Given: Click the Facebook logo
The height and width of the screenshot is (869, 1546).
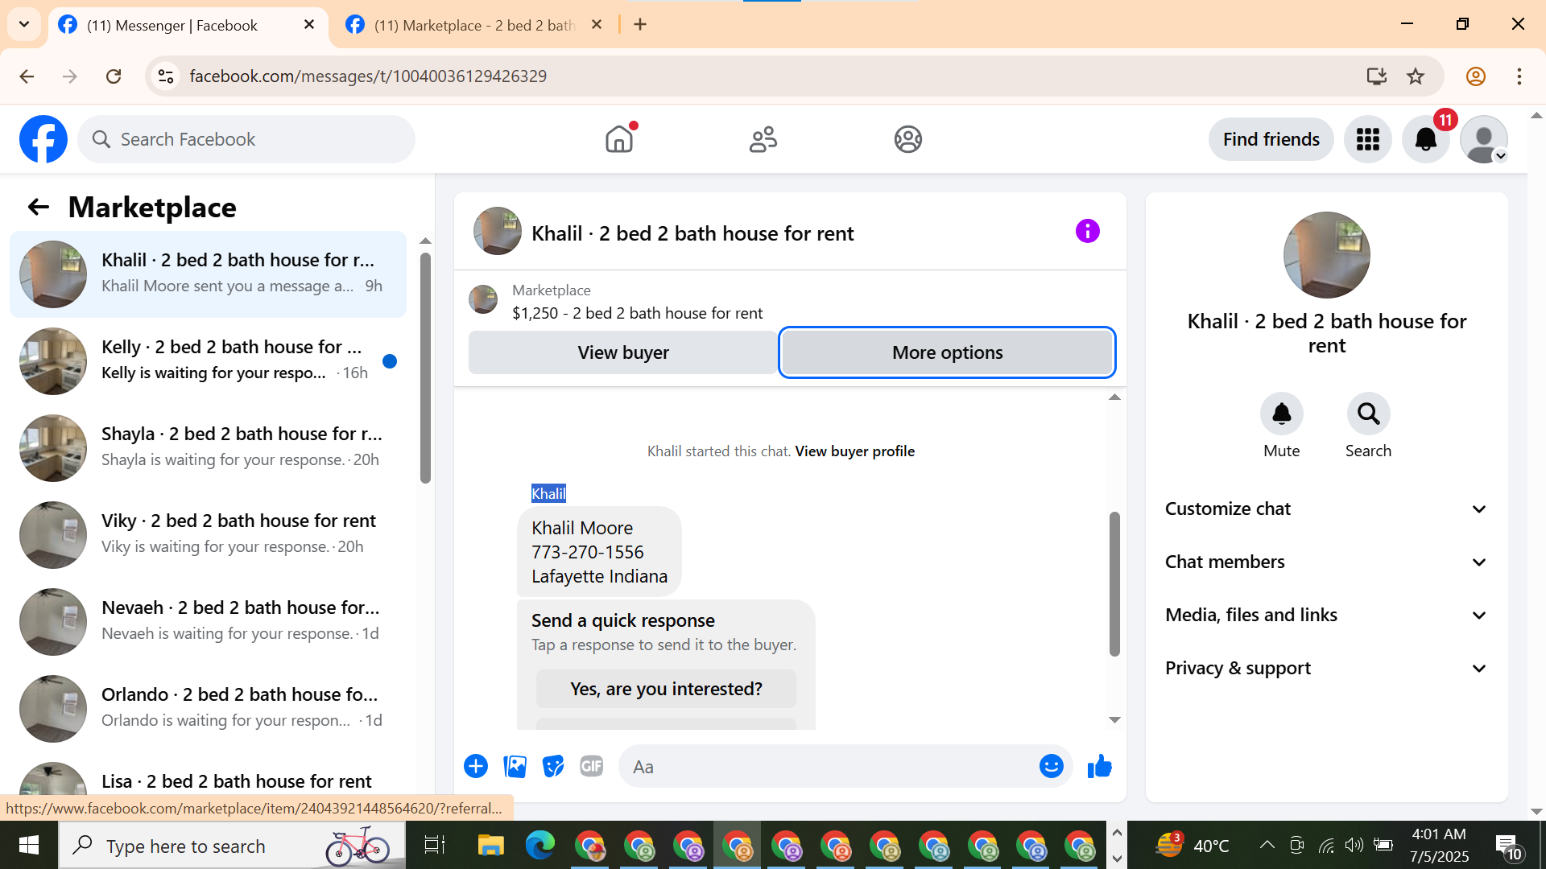Looking at the screenshot, I should click(43, 139).
